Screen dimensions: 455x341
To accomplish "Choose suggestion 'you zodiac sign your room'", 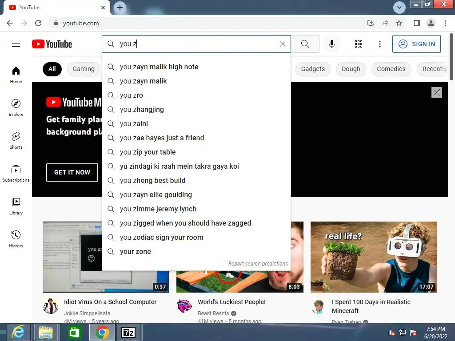I will (x=196, y=238).
